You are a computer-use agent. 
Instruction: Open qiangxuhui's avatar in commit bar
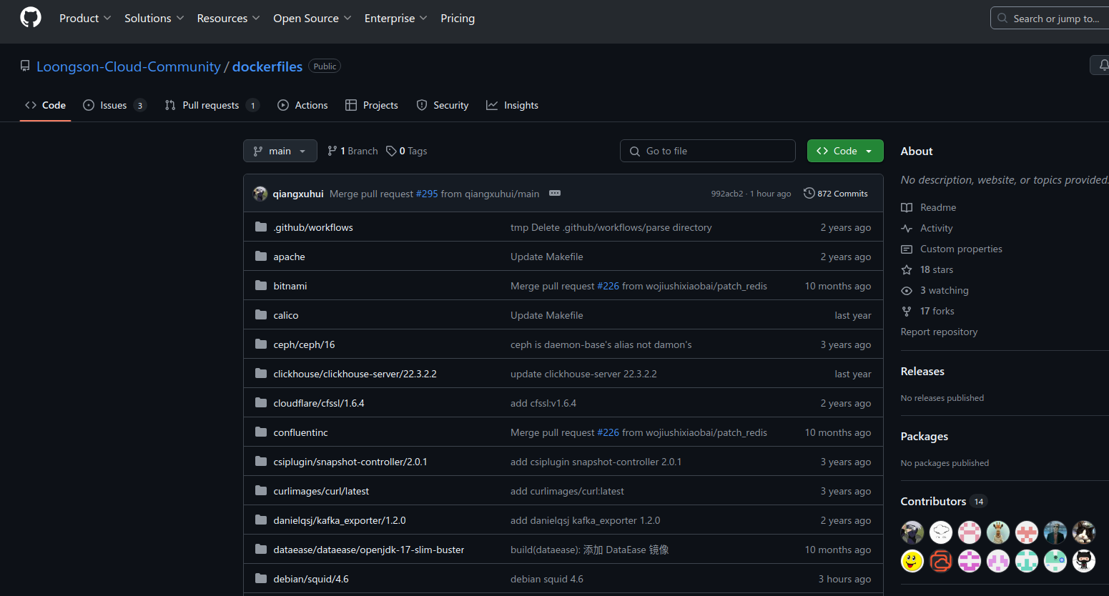pyautogui.click(x=260, y=194)
